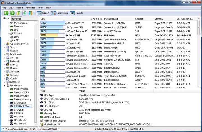
Task: Click the Display icon in the tree
Action: 8,51
